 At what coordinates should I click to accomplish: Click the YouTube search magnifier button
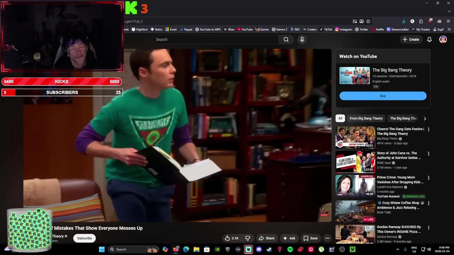click(286, 39)
